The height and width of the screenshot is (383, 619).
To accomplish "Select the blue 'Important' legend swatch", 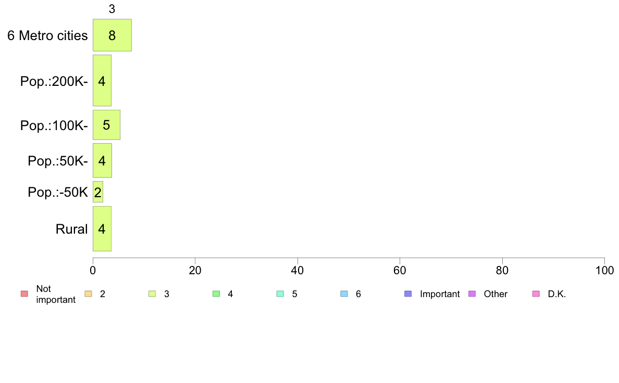I will pyautogui.click(x=408, y=294).
